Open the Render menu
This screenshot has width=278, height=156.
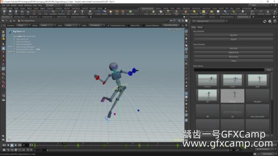14,5
